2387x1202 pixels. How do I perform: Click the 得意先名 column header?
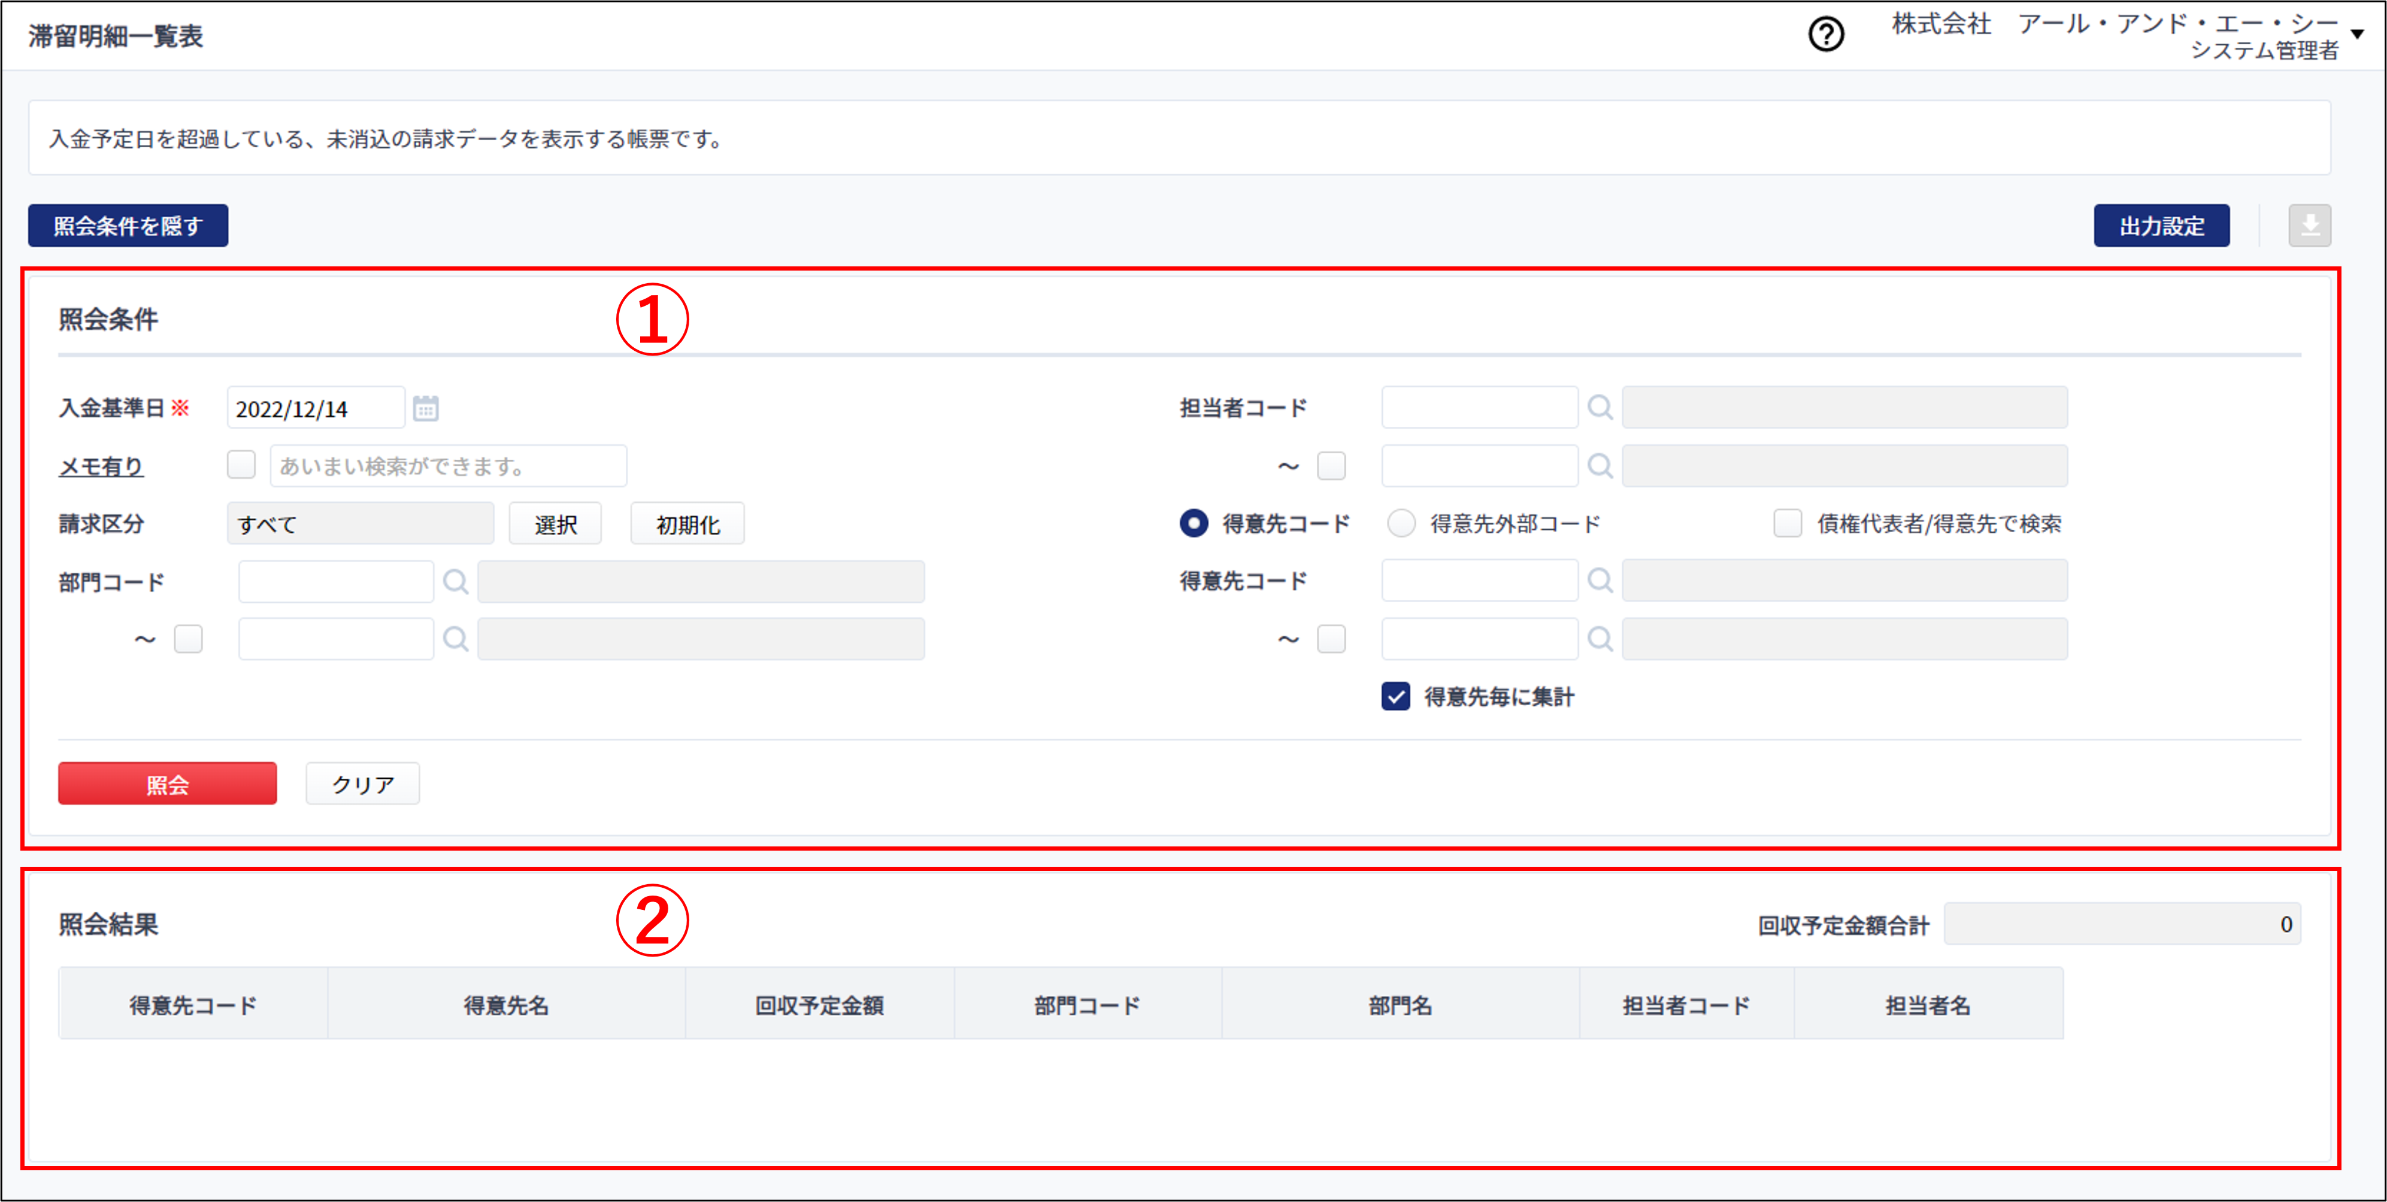pos(506,1004)
